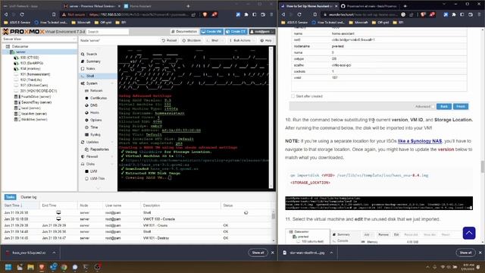Image resolution: width=485 pixels, height=273 pixels.
Task: Select the Datacenter tree node
Action: coord(20,46)
